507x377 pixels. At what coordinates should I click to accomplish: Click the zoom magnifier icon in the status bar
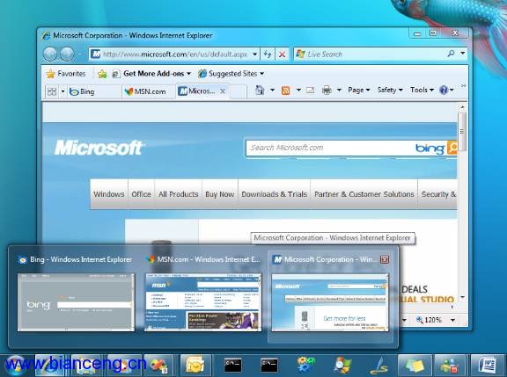coord(419,320)
